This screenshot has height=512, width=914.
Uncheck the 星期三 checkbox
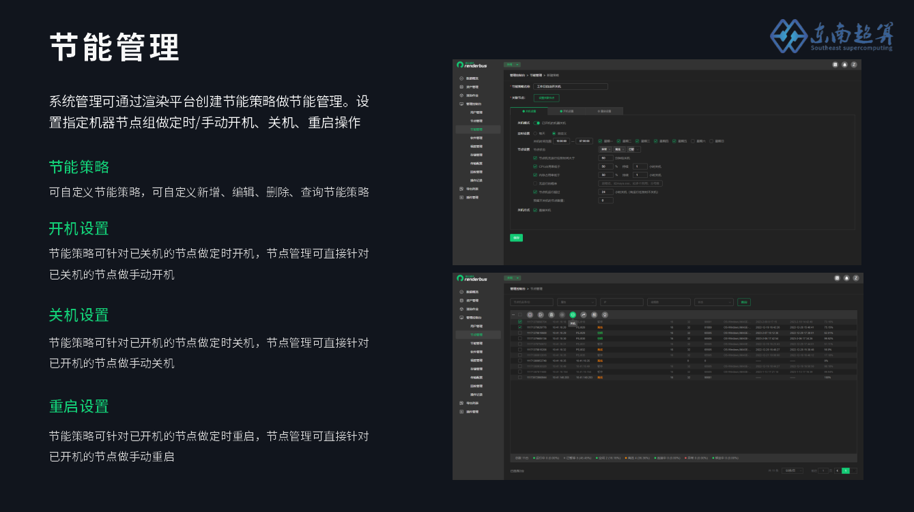pyautogui.click(x=637, y=140)
